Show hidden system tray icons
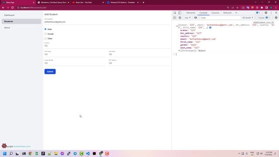The height and width of the screenshot is (157, 279). tap(239, 154)
